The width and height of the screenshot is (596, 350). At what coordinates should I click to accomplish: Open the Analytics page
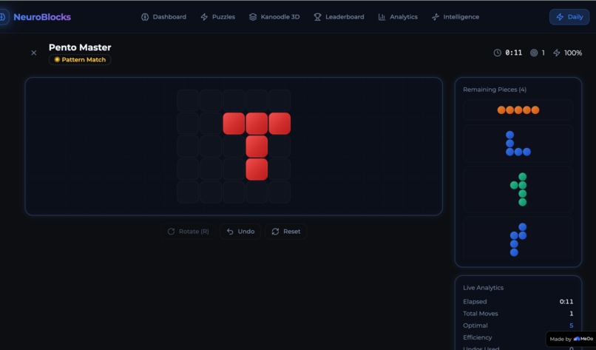coord(398,17)
